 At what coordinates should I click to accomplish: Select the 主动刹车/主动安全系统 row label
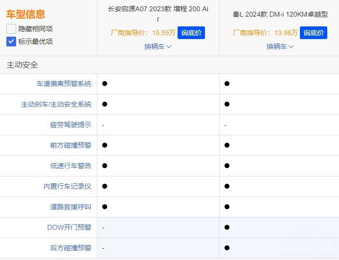click(56, 104)
